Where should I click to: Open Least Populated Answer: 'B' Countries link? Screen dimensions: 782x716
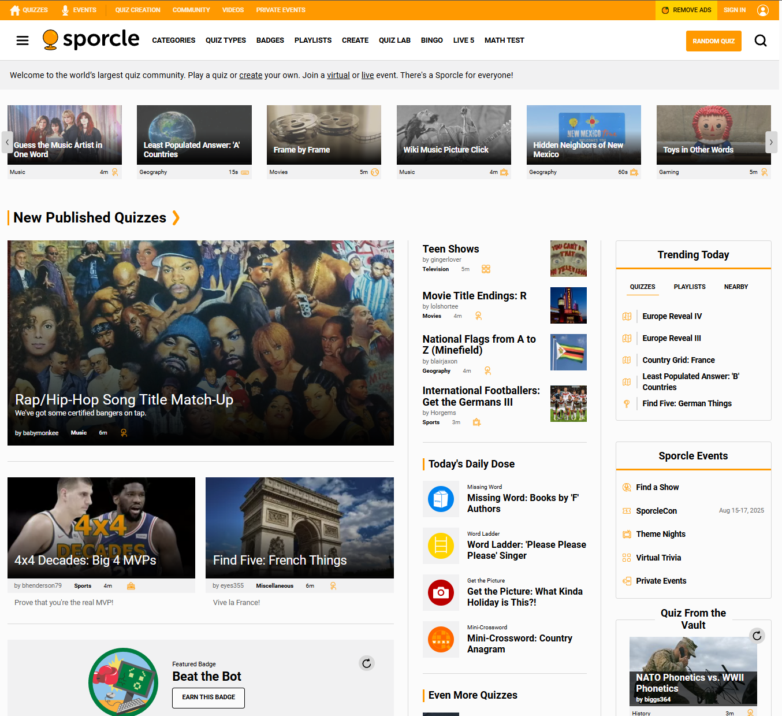[691, 381]
